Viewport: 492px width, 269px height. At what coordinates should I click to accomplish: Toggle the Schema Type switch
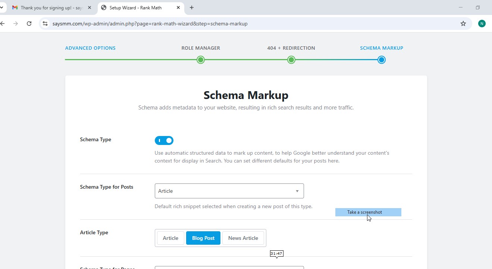[x=164, y=140]
